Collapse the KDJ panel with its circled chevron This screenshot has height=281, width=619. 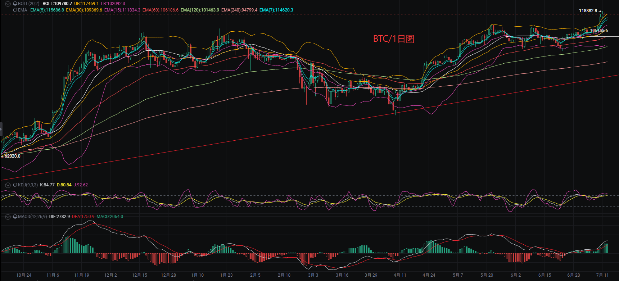pos(8,185)
